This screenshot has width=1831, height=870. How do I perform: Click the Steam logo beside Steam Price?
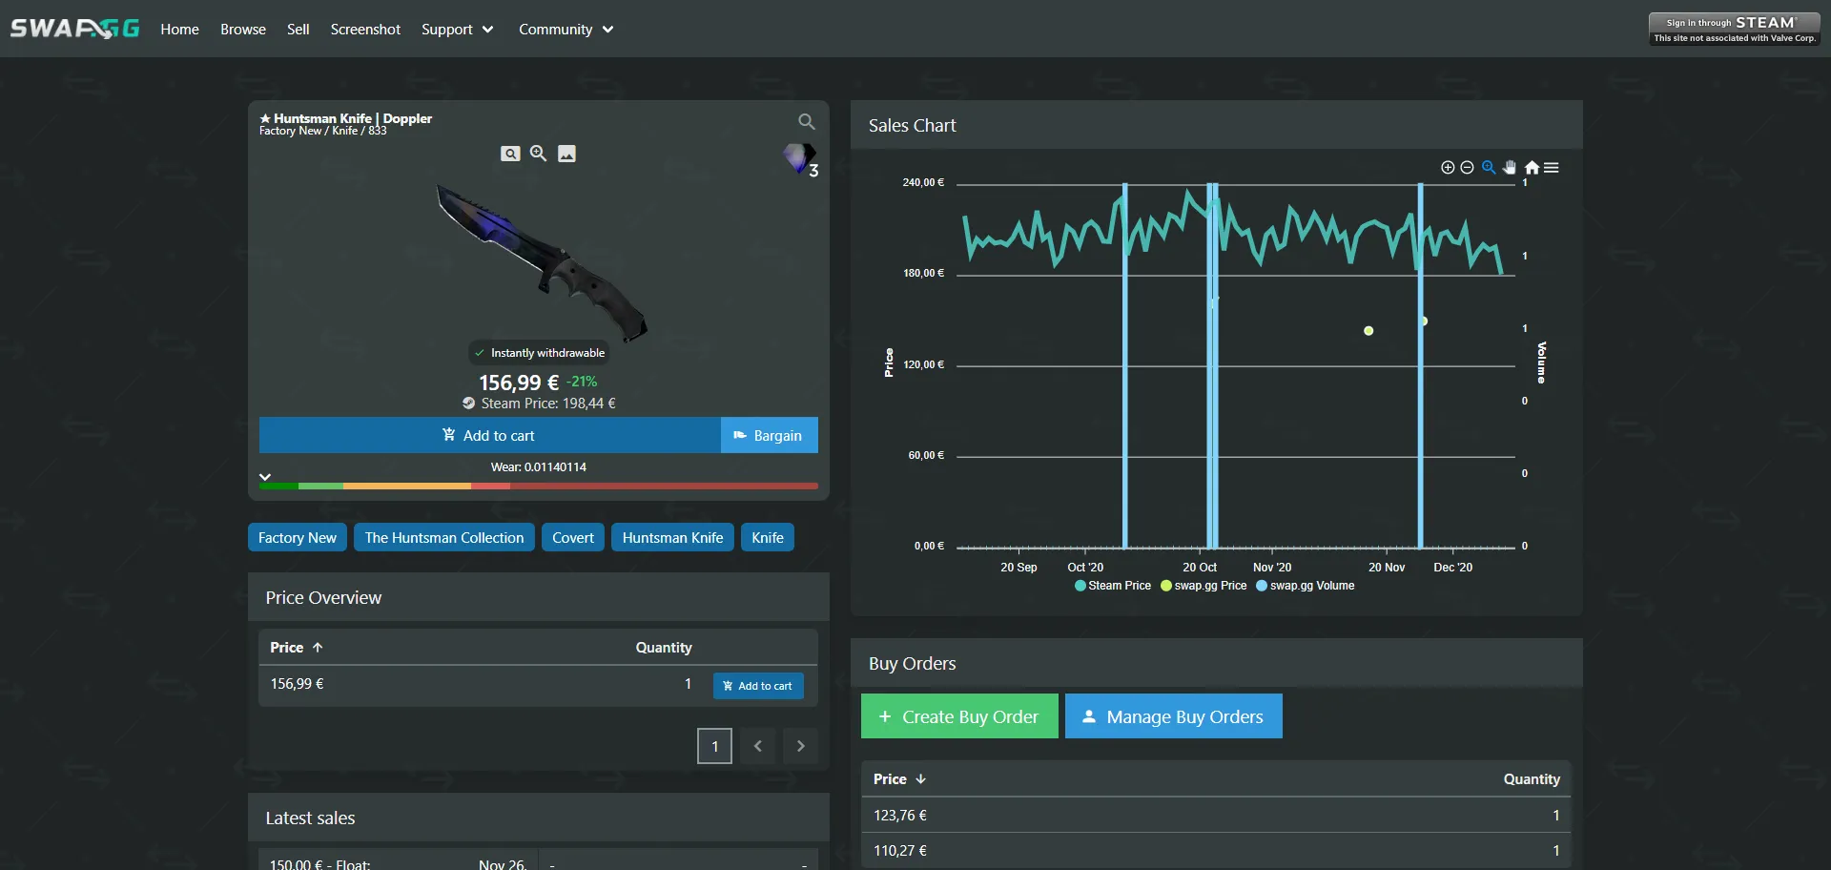pos(468,404)
